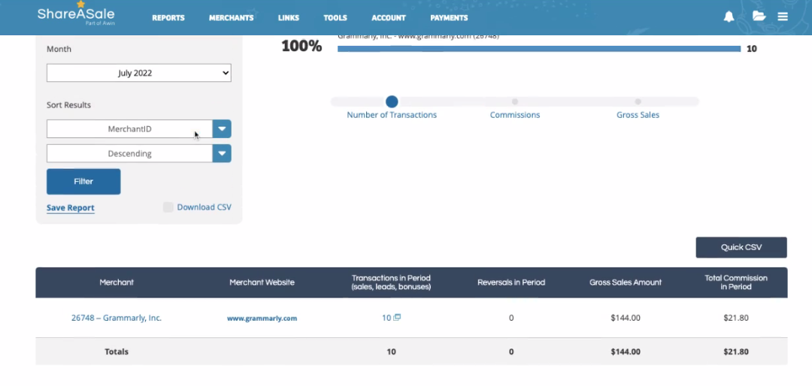812x386 pixels.
Task: Click the 0 reversals in Grammarly row
Action: click(x=511, y=318)
